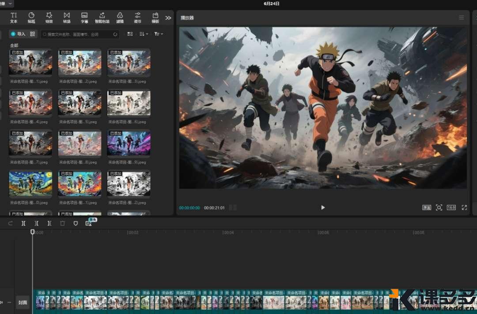Click the file name ending in 8).jpeg

(78, 162)
